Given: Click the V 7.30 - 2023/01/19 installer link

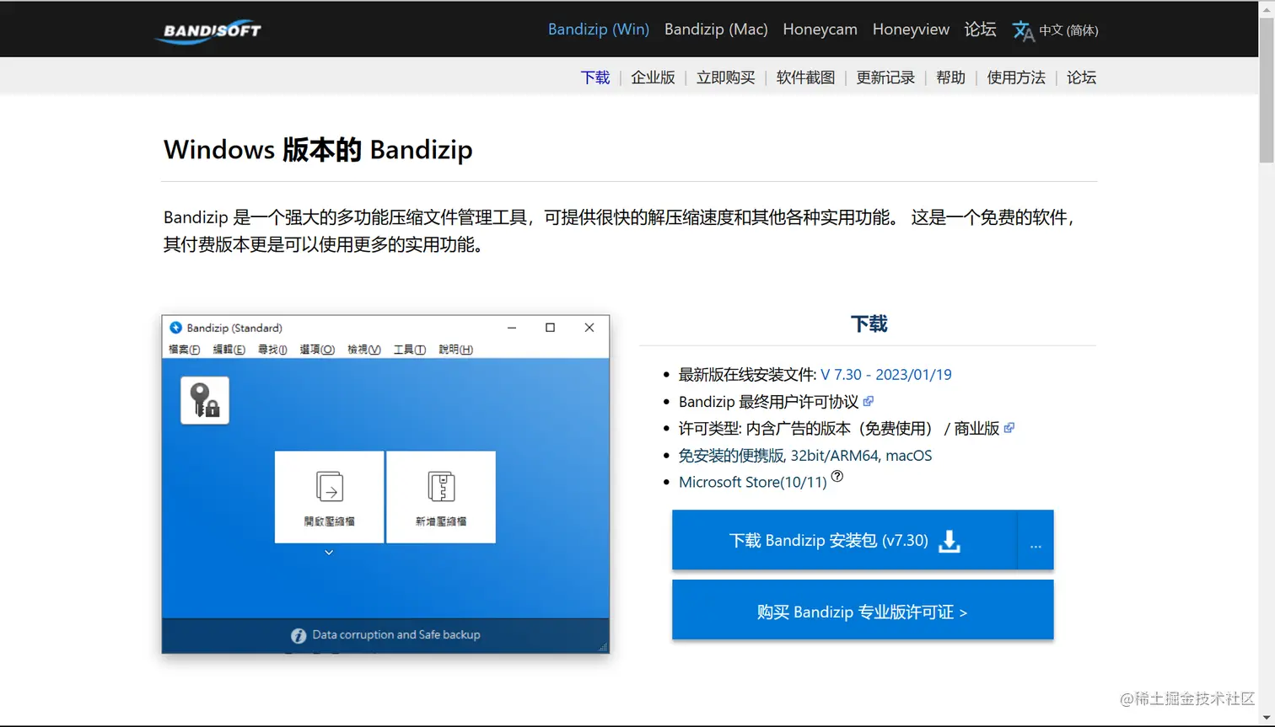Looking at the screenshot, I should 885,375.
